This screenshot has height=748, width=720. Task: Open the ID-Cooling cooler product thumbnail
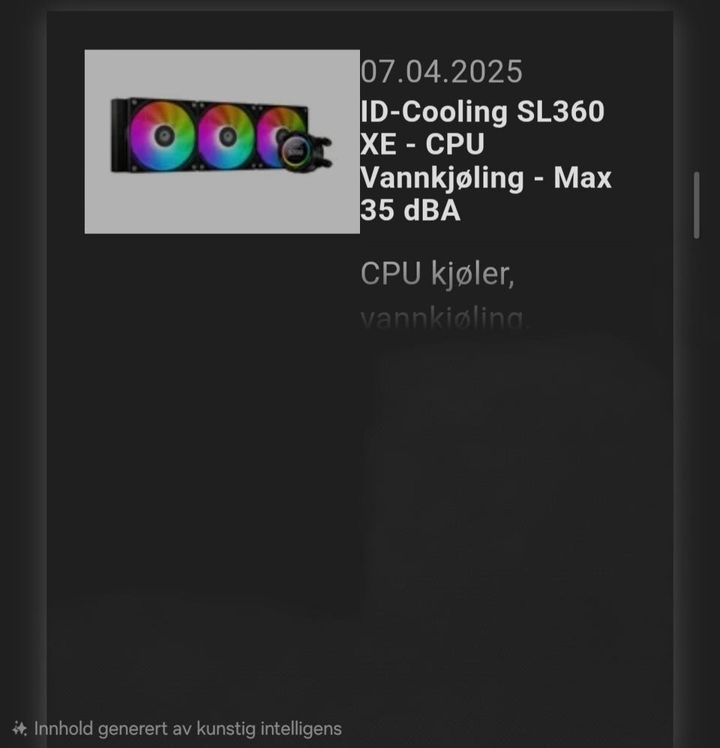[222, 142]
